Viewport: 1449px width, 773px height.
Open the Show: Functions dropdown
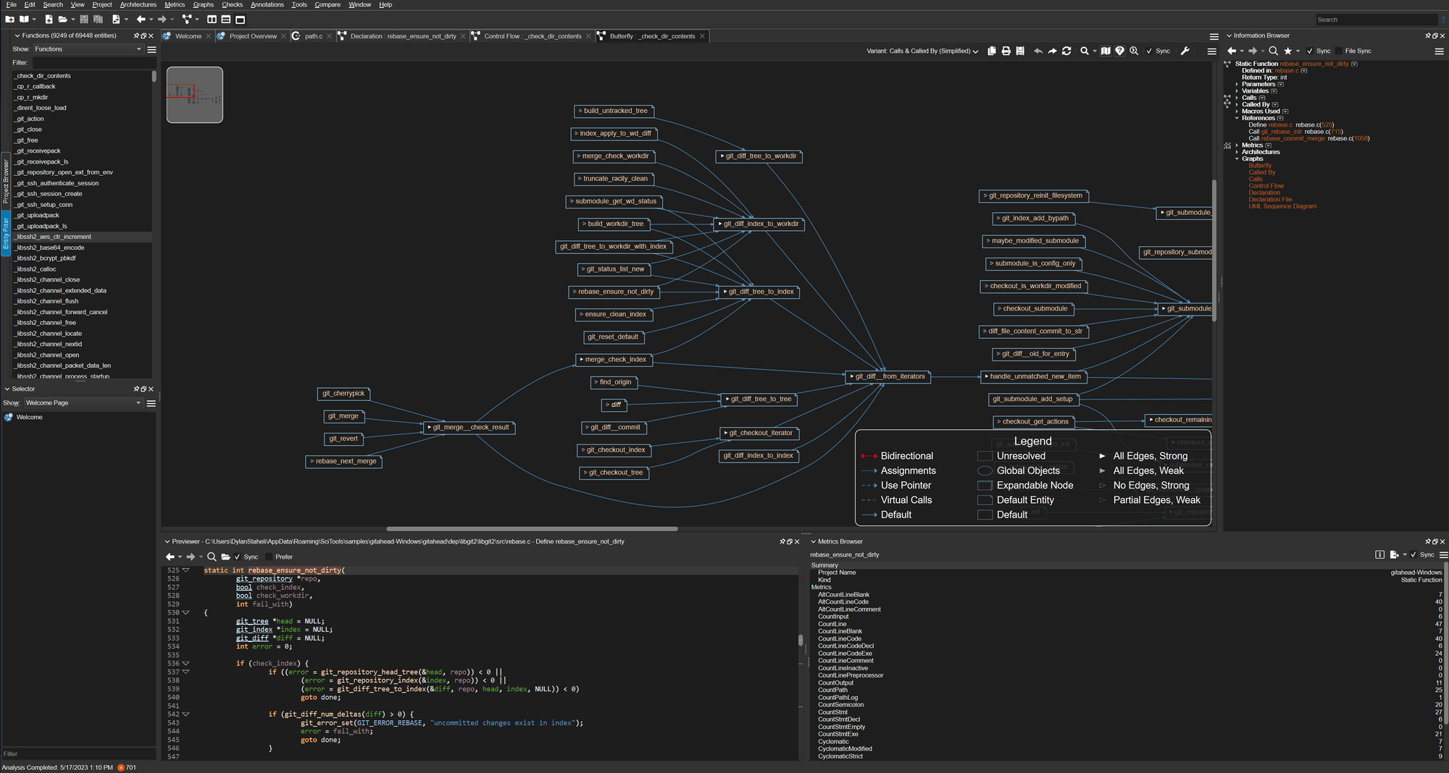[x=88, y=48]
